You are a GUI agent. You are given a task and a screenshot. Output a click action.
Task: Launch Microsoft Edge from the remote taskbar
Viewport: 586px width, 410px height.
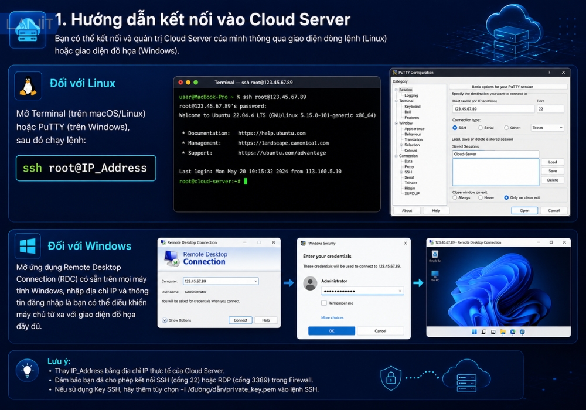point(513,332)
